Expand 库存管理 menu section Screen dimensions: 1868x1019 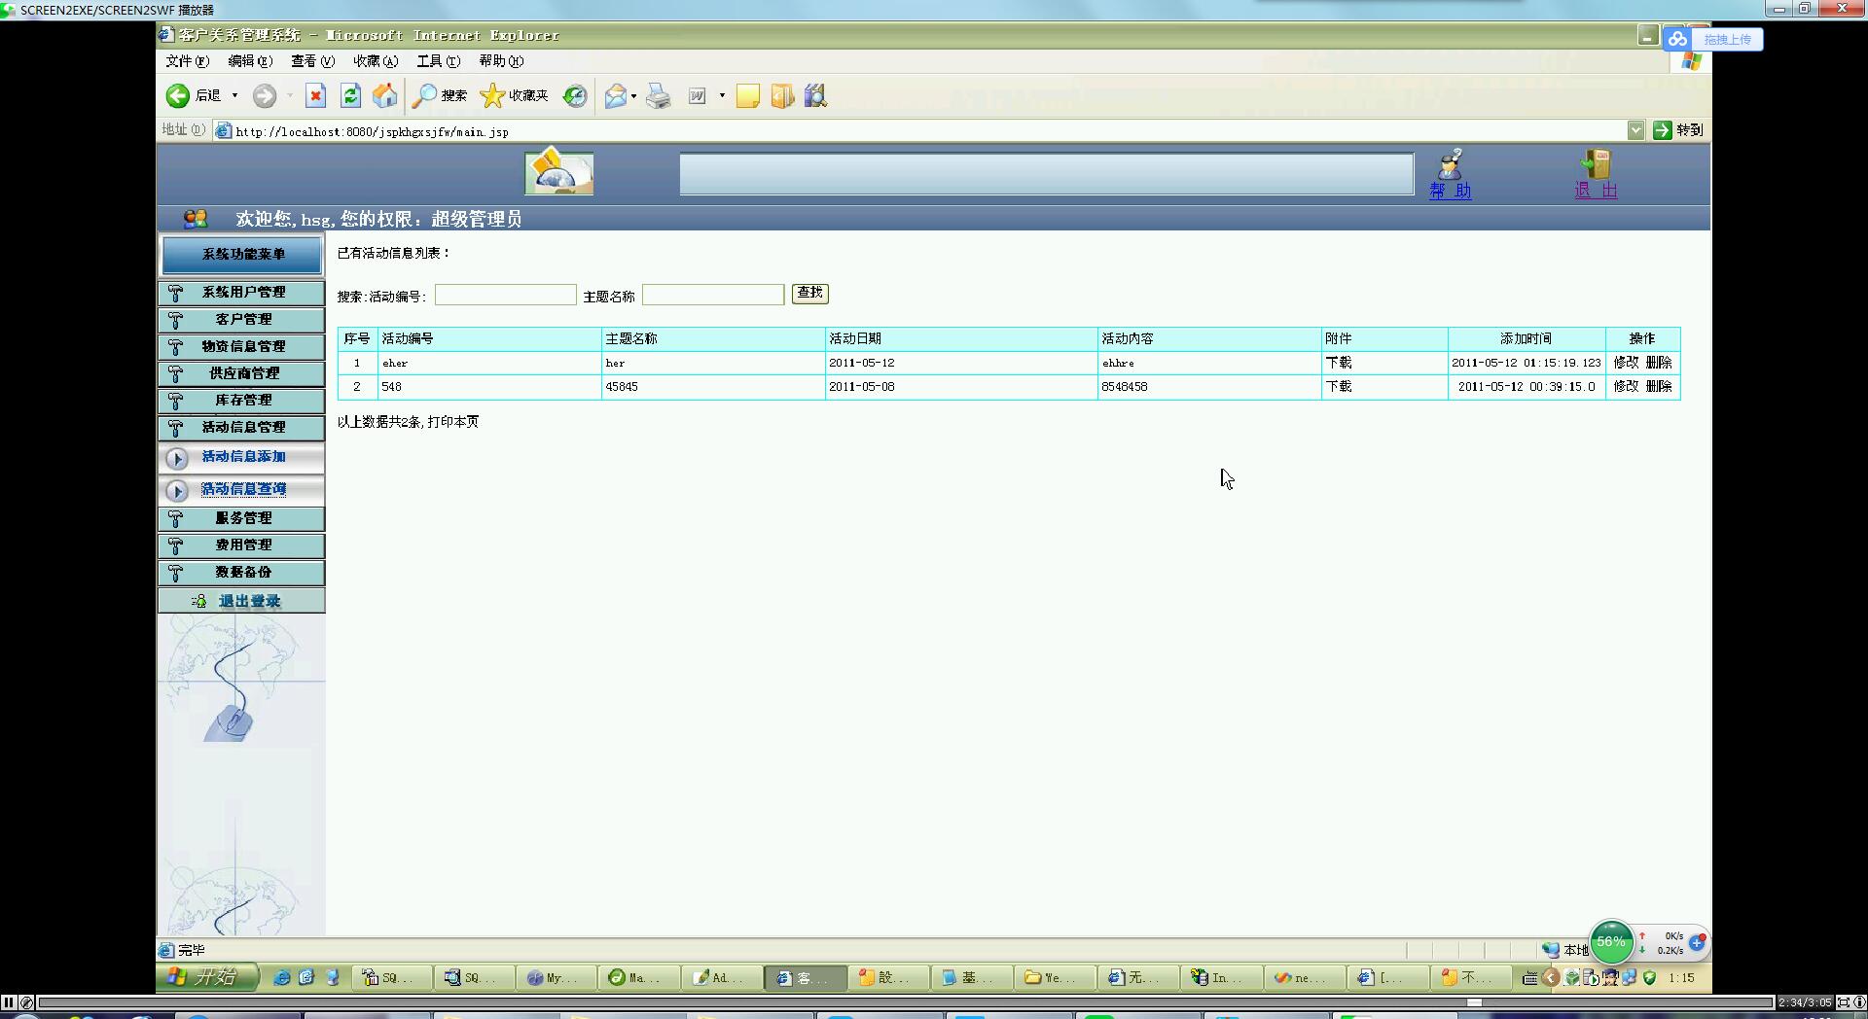tap(241, 401)
